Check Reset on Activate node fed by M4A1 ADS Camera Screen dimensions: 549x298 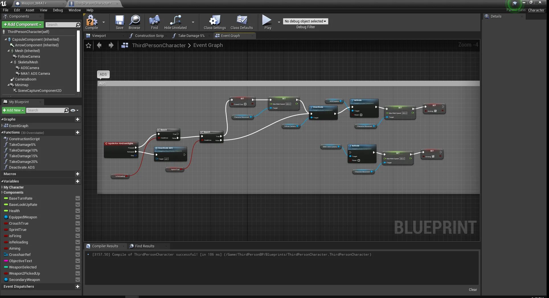[x=359, y=160]
